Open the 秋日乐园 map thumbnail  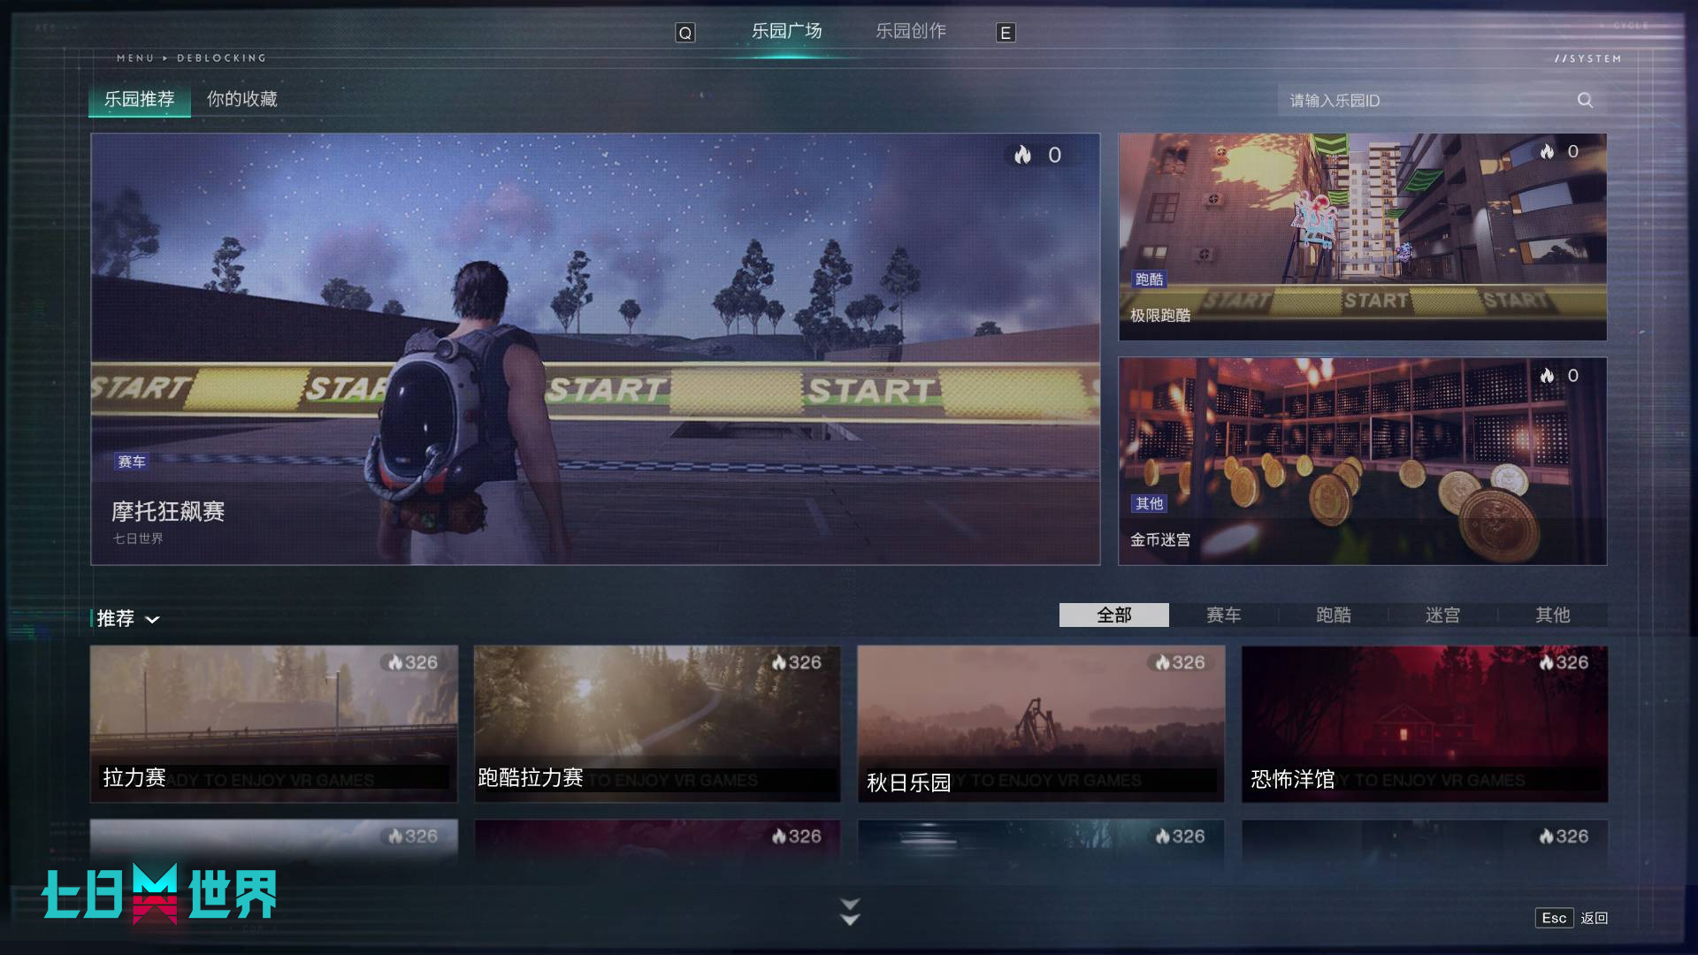(x=1041, y=723)
